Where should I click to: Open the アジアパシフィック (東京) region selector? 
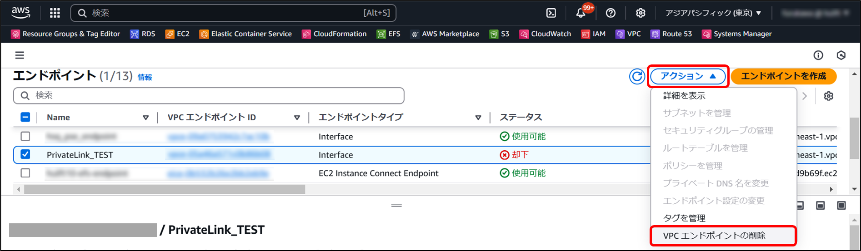[713, 13]
